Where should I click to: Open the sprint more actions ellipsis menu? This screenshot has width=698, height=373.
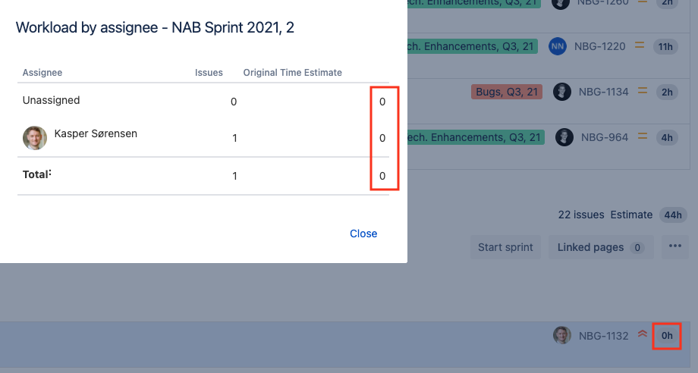(x=674, y=246)
